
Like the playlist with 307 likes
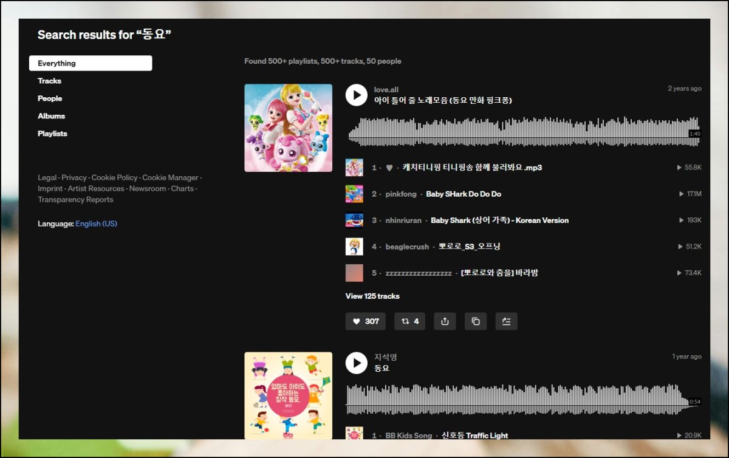[366, 321]
